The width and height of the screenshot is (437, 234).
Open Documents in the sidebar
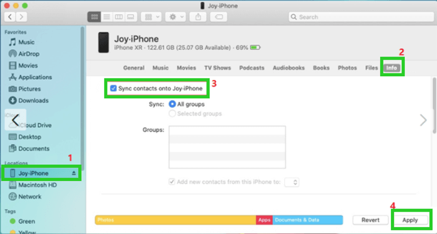coord(29,149)
